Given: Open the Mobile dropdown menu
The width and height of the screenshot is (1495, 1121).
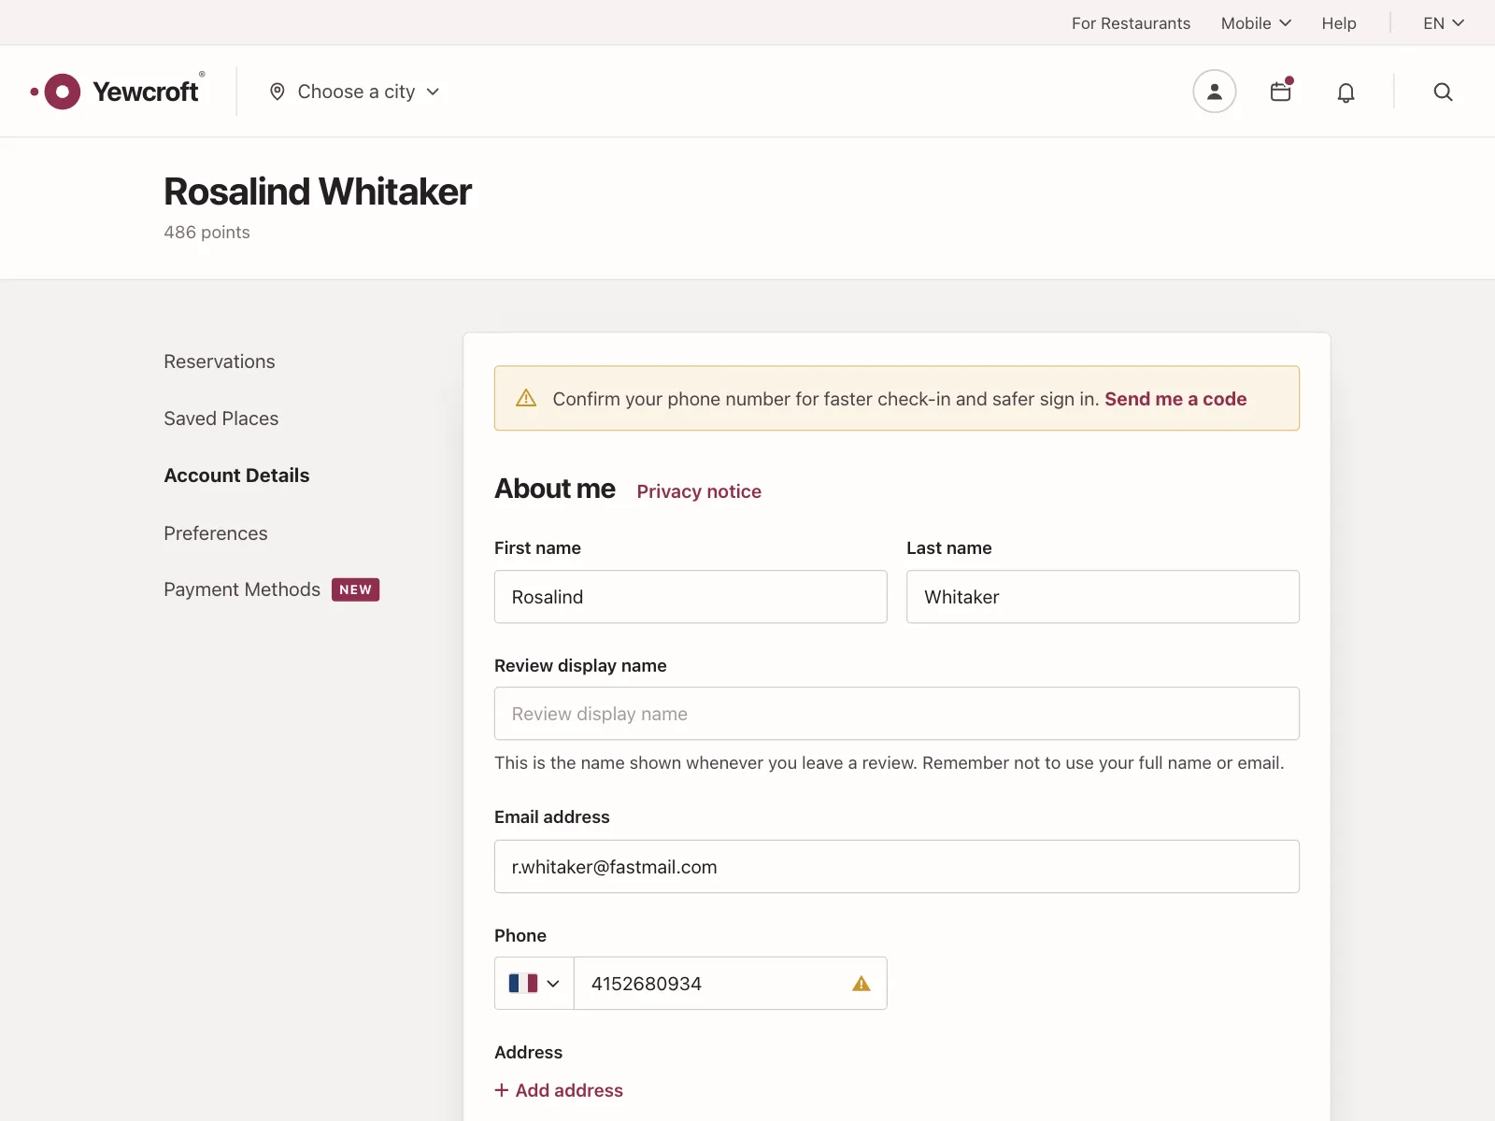Looking at the screenshot, I should click(1256, 23).
